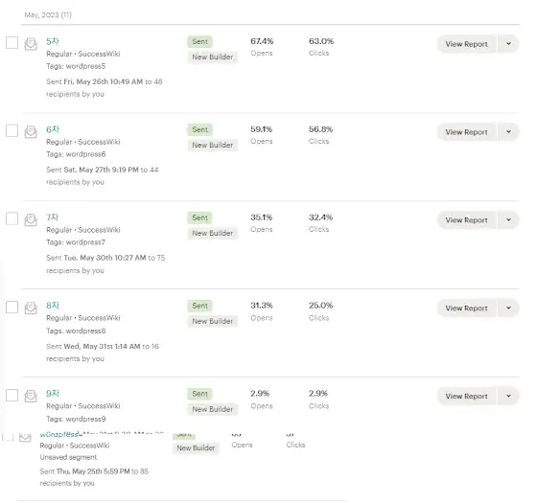Click the email campaign icon for 5차
Image resolution: width=537 pixels, height=503 pixels.
31,44
